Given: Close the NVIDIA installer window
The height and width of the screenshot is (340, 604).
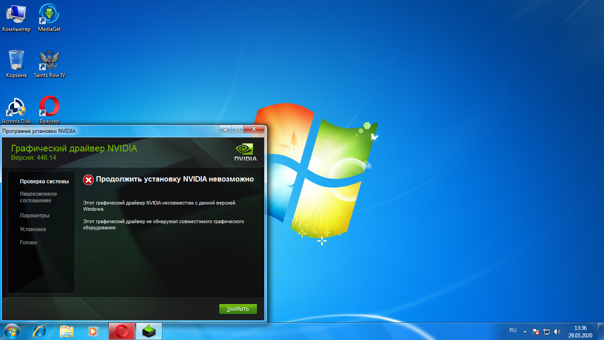Looking at the screenshot, I should pyautogui.click(x=254, y=129).
